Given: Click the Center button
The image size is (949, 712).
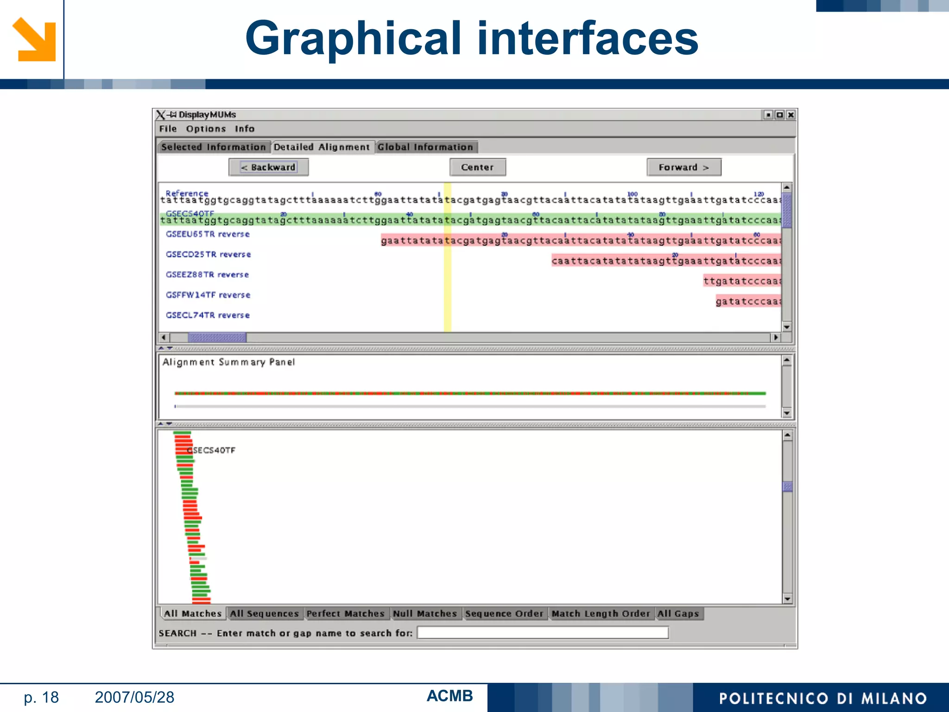Looking at the screenshot, I should point(477,167).
